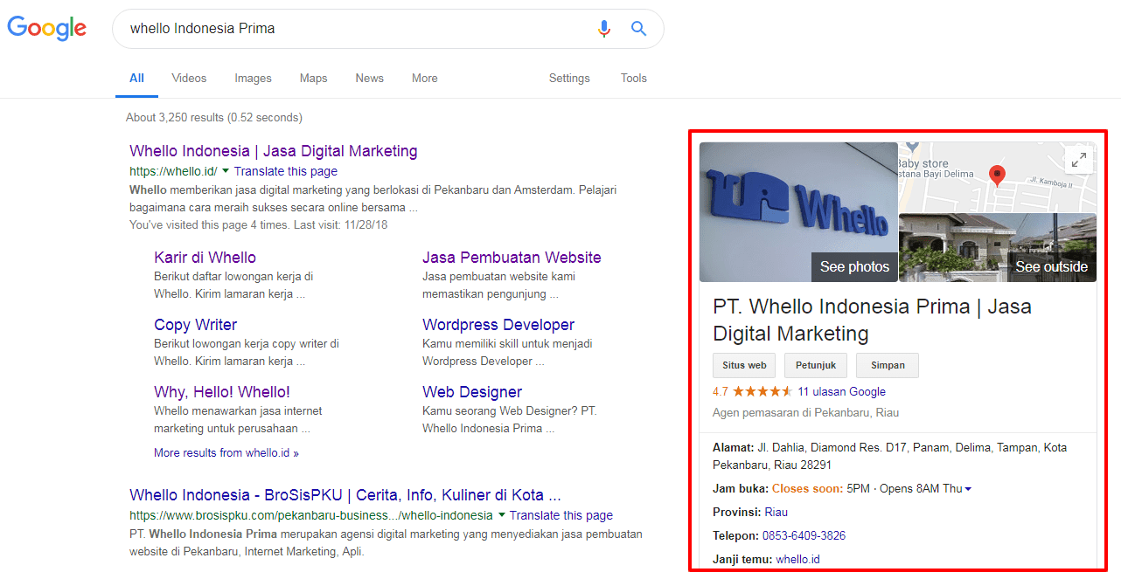Open dropdown arrow beside brosispku.com URL
The image size is (1121, 572).
[501, 515]
